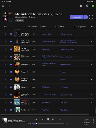The width and height of the screenshot is (96, 128).
Task: Open more options for Whiskey track
Action: pos(92,87)
